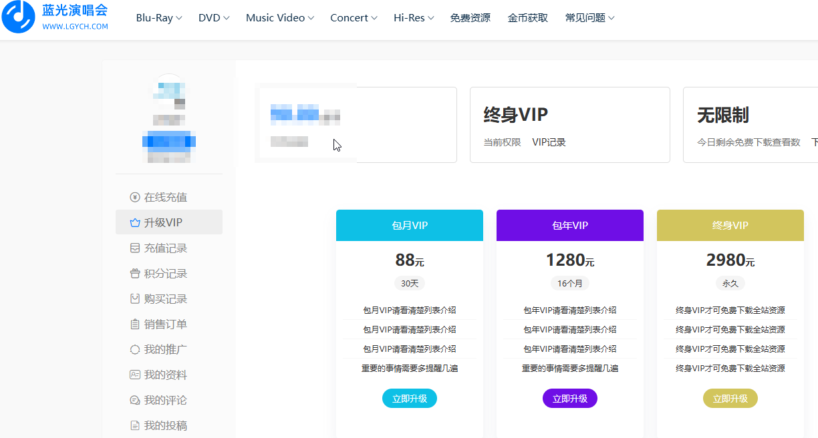Click the 终身VIP current permission heading
This screenshot has height=438, width=818.
[x=516, y=115]
